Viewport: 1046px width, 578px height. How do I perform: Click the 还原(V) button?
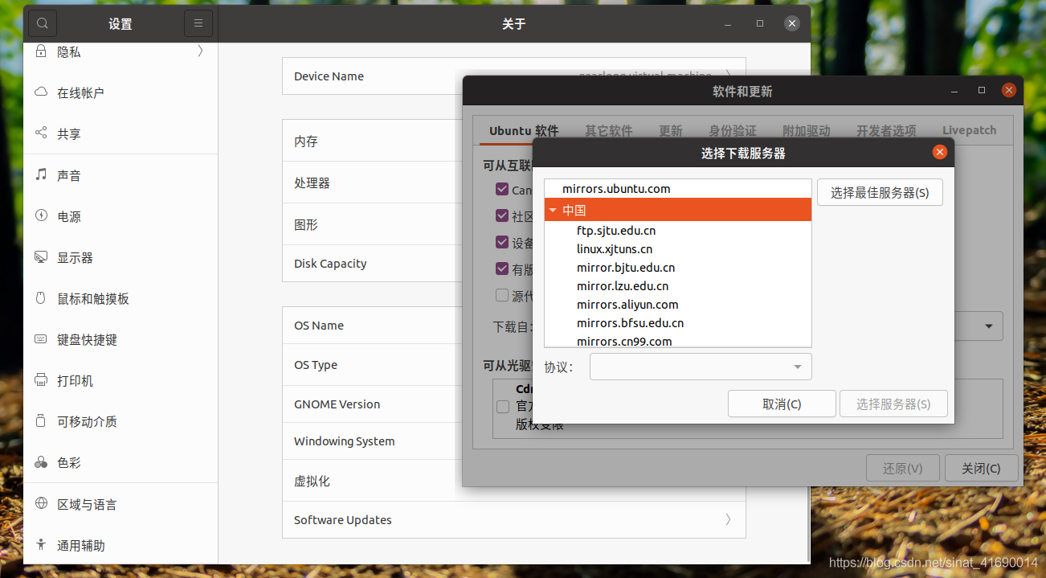click(x=902, y=468)
